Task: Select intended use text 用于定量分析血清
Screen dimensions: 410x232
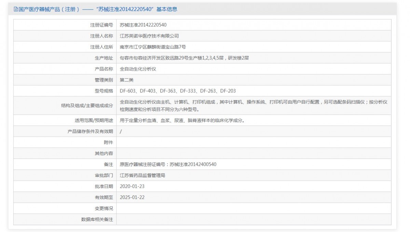Action: (x=182, y=121)
